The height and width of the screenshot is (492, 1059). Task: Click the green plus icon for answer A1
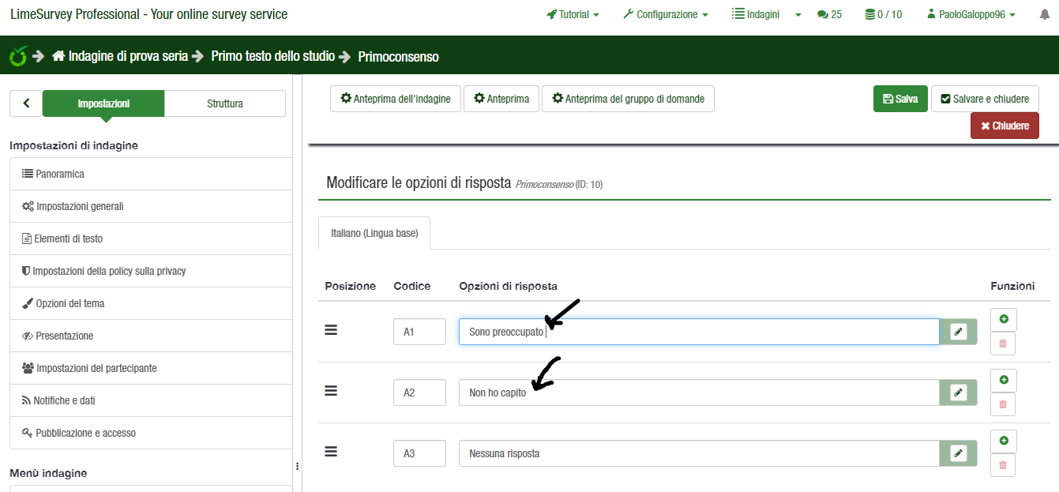click(1003, 319)
